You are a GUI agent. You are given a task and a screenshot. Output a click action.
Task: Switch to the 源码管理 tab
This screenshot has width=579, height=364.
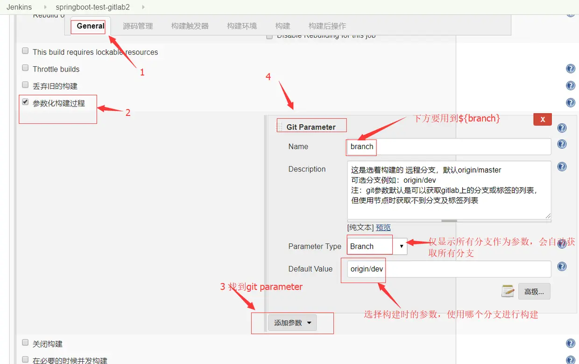[x=138, y=26]
